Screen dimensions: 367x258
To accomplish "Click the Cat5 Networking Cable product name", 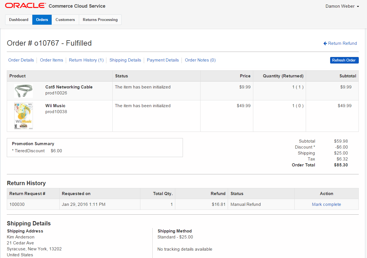I will point(69,87).
